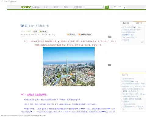Open sixth article in latest-articles list
This screenshot has height=117, width=151.
tap(125, 40)
